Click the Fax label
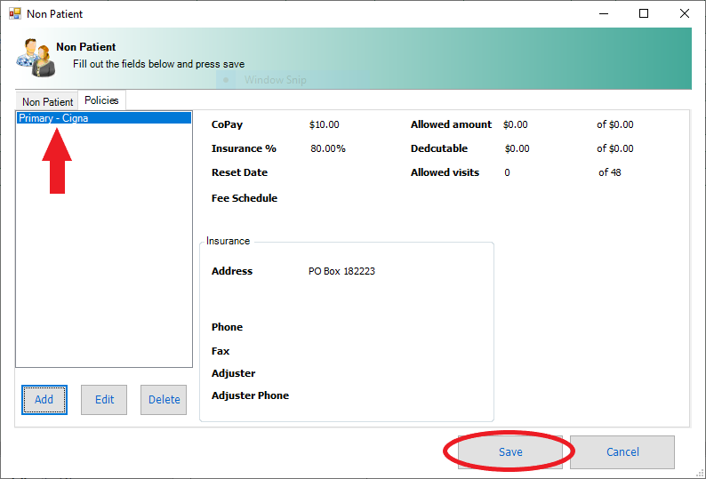 (x=221, y=351)
